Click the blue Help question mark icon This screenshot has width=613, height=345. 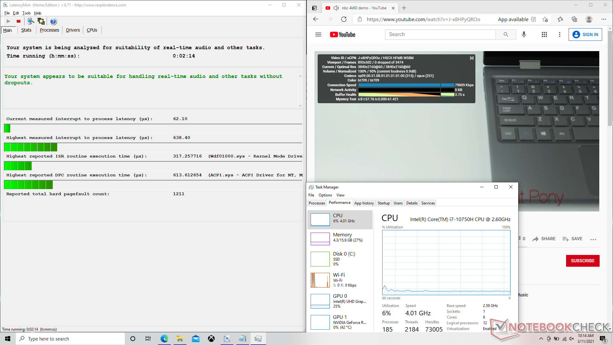53,21
